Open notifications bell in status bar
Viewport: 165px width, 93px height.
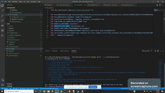(163, 89)
